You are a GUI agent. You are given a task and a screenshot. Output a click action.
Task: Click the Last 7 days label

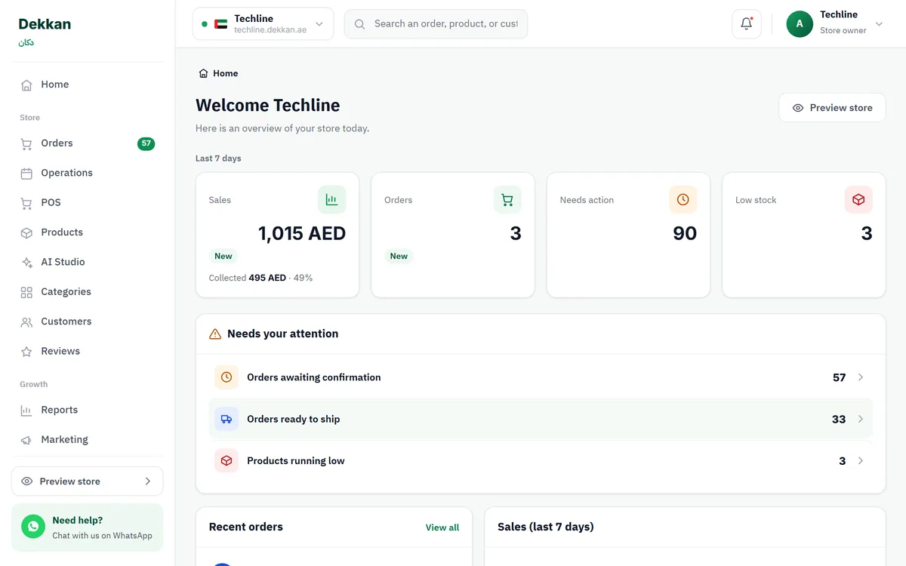point(218,158)
